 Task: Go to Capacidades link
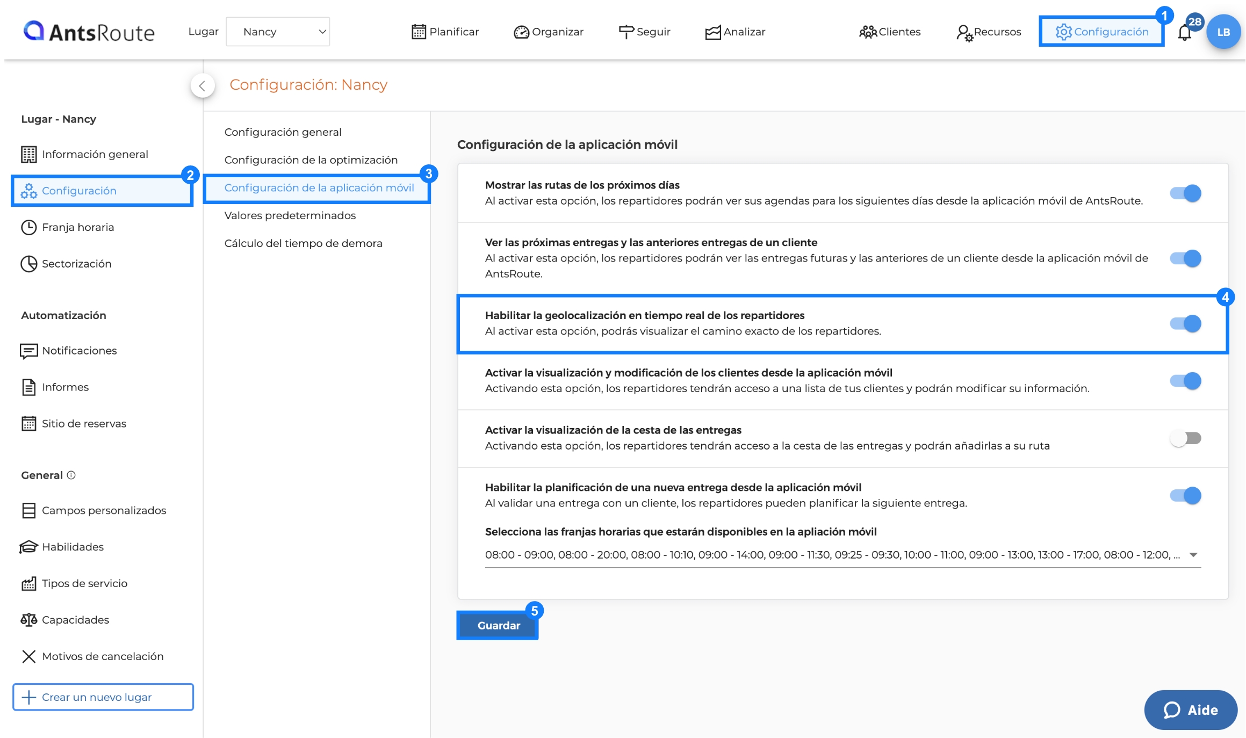[76, 620]
